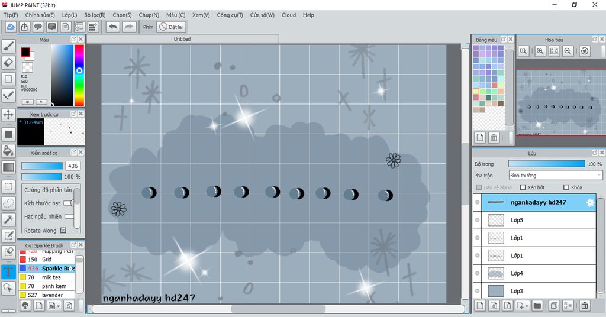
Task: Select the Select Pen tool
Action: click(8, 236)
